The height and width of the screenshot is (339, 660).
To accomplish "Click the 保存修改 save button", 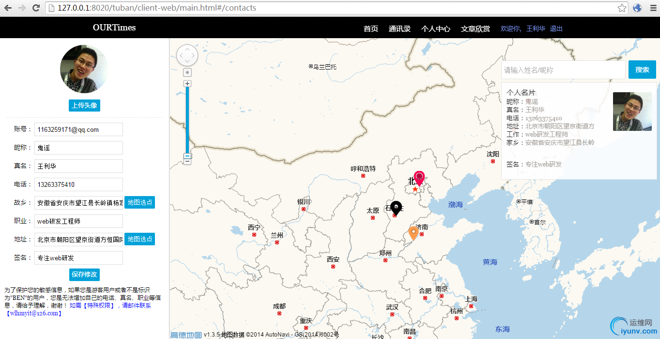I will 84,274.
